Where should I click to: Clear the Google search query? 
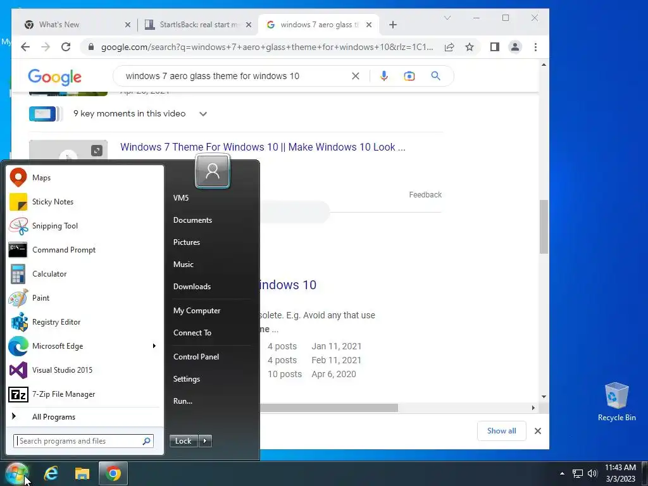pyautogui.click(x=356, y=76)
